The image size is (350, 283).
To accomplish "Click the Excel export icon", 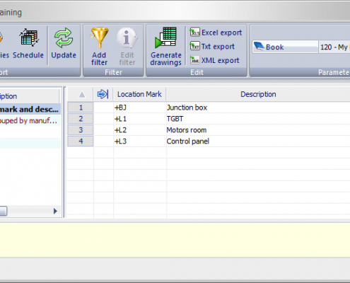I will 194,32.
